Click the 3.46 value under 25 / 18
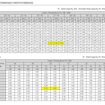105x105 pixels. click(34, 35)
